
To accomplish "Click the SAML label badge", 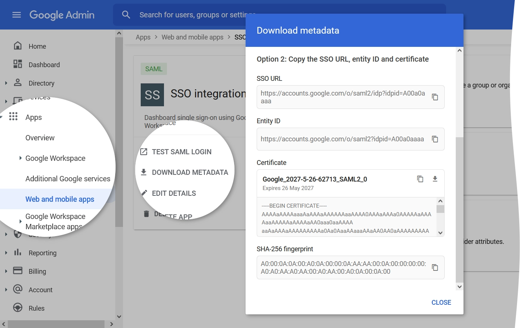I will [154, 69].
